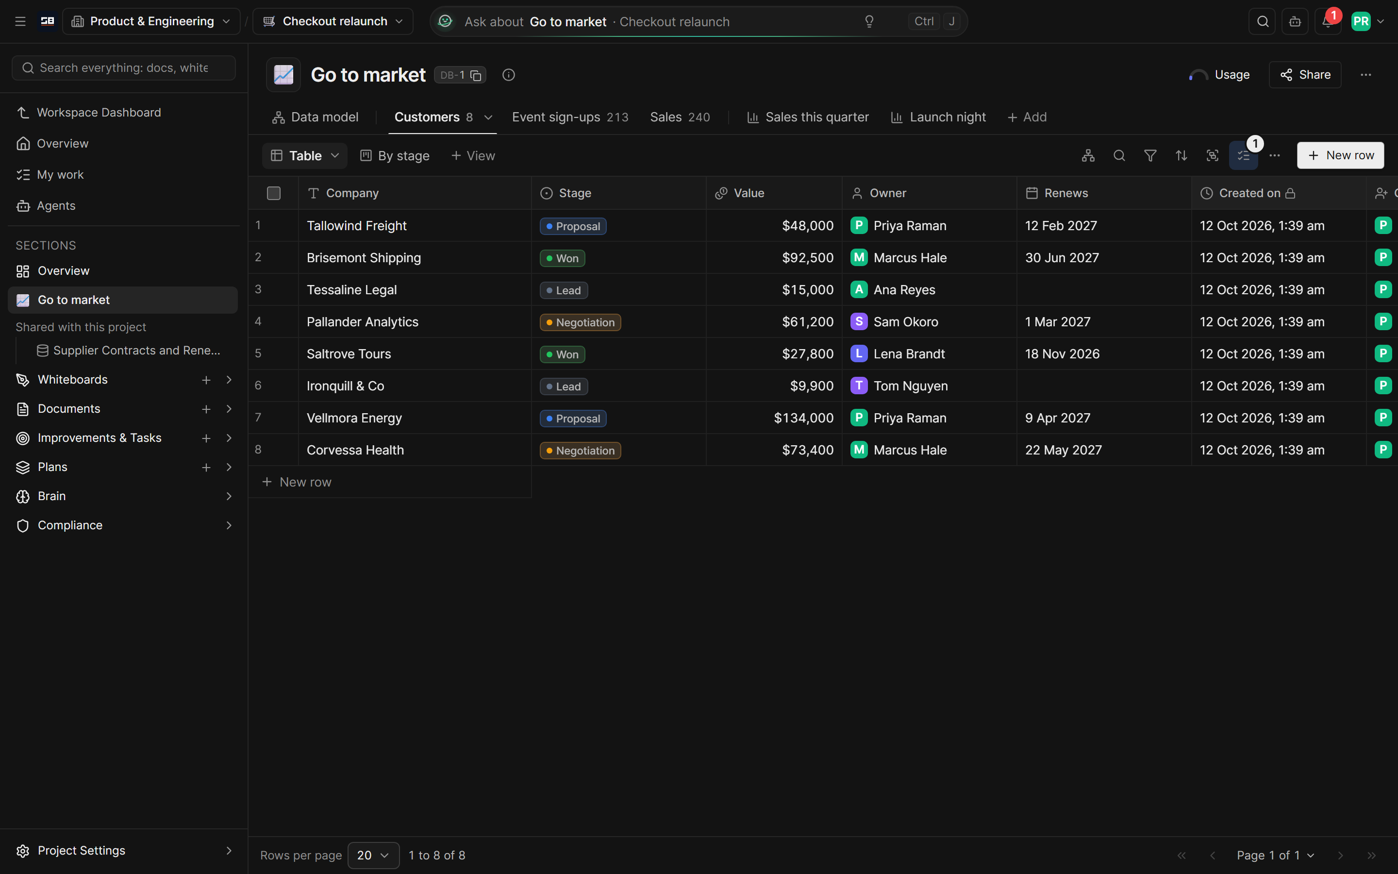Click the Negotiation stage tag for Pallander Analytics
The image size is (1398, 874).
pyautogui.click(x=580, y=322)
